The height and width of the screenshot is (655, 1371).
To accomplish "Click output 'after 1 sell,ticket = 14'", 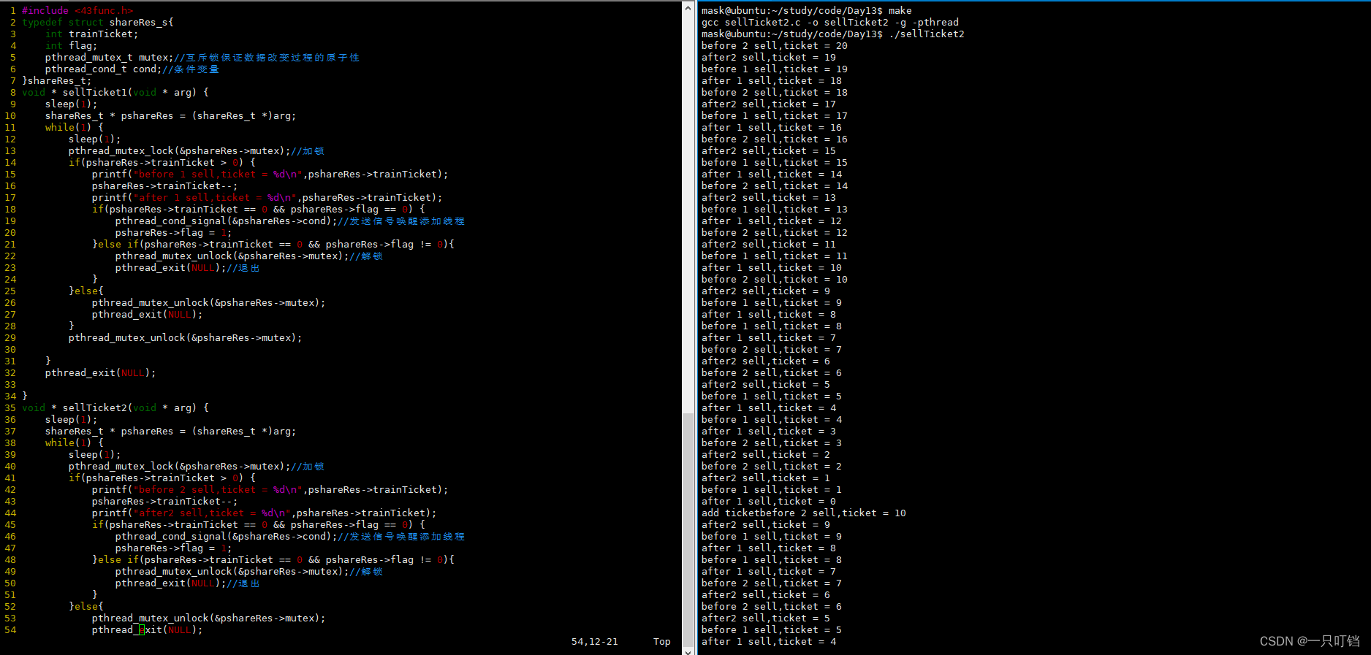I will click(x=772, y=174).
